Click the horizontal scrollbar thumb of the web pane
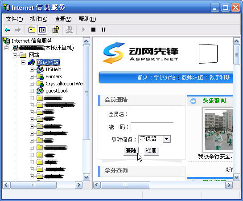 click(x=125, y=185)
